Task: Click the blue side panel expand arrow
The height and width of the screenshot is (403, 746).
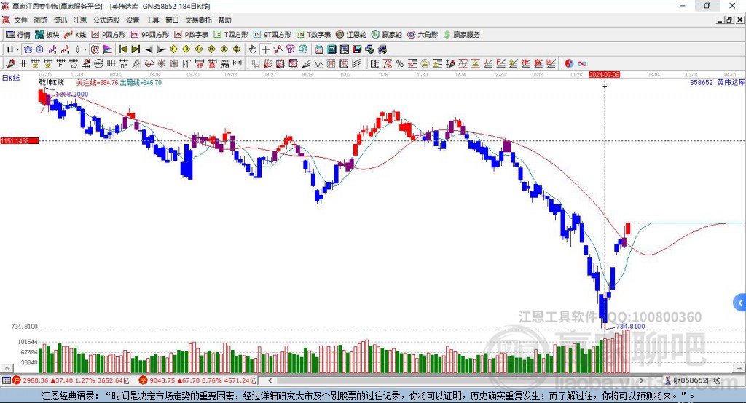Action: pyautogui.click(x=740, y=303)
